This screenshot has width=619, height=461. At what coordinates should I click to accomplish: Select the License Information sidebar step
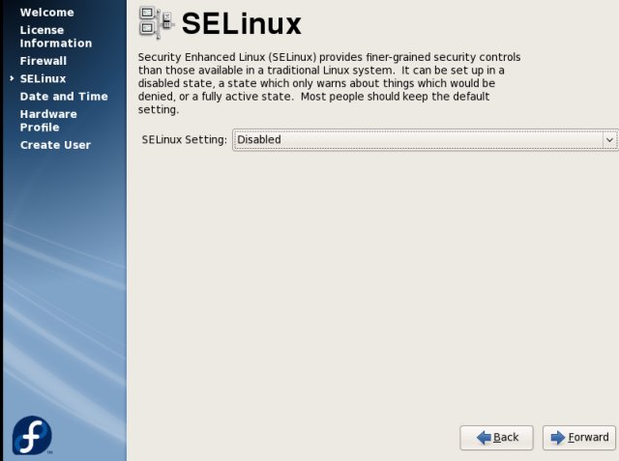pos(56,37)
